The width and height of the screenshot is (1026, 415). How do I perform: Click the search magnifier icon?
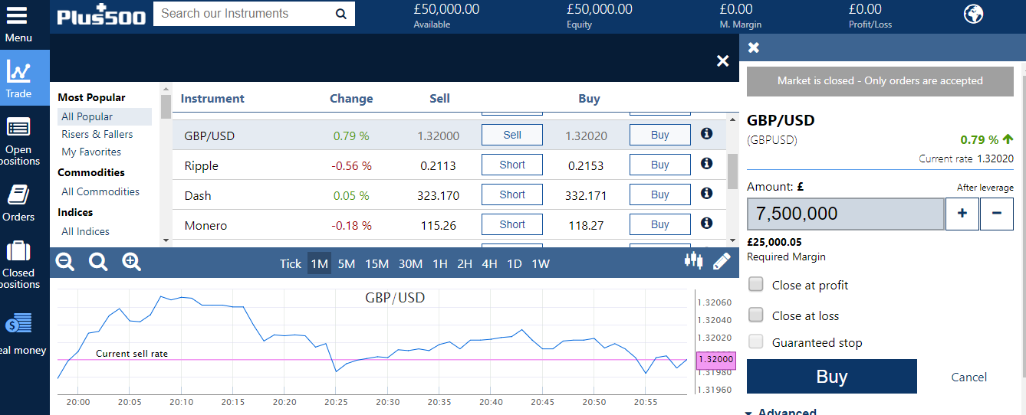click(340, 14)
